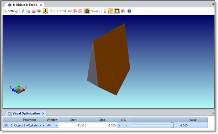The width and height of the screenshot is (218, 134).
Task: Open the Window 'All' dropdown
Action: [56, 125]
